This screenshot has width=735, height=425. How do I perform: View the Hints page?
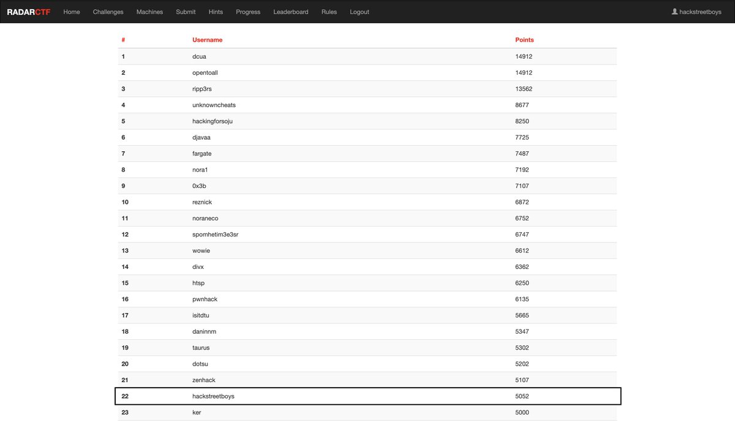point(216,12)
